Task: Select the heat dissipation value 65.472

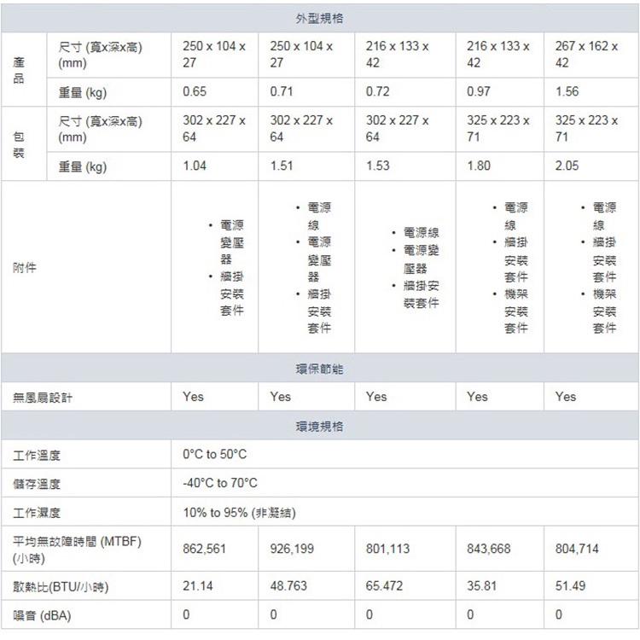Action: click(x=384, y=587)
